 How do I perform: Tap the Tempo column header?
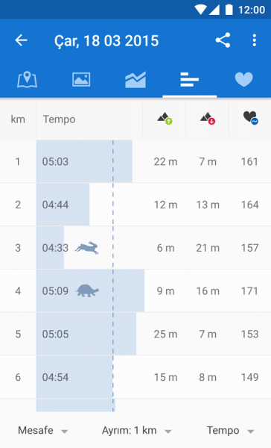[59, 119]
